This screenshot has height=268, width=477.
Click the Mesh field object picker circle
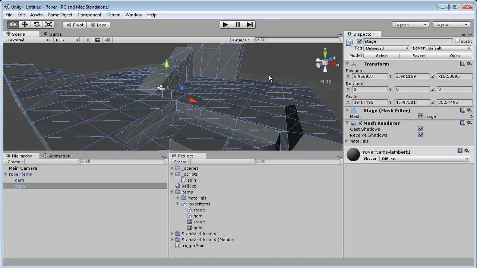pyautogui.click(x=471, y=117)
